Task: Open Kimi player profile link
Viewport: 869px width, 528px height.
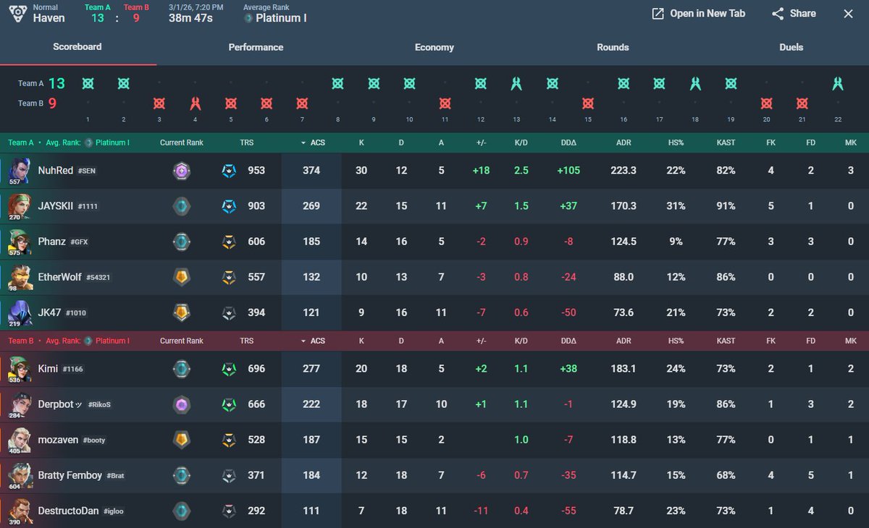Action: (48, 369)
